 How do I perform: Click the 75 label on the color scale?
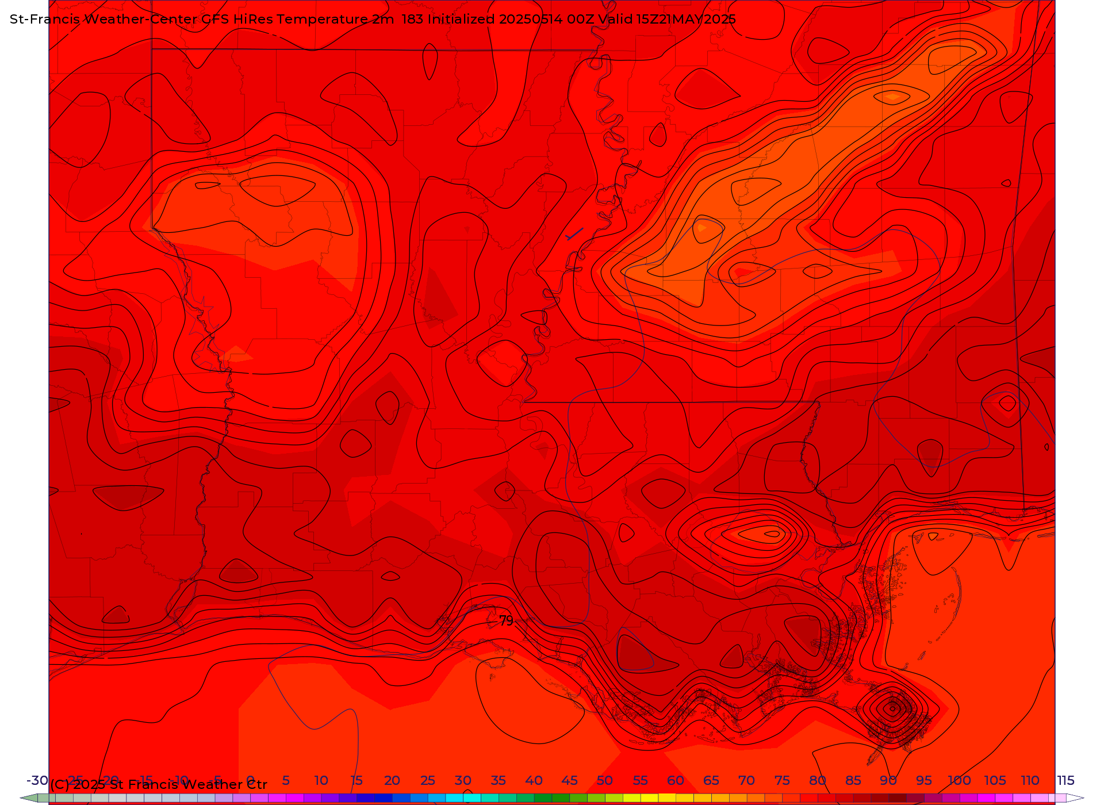point(782,780)
